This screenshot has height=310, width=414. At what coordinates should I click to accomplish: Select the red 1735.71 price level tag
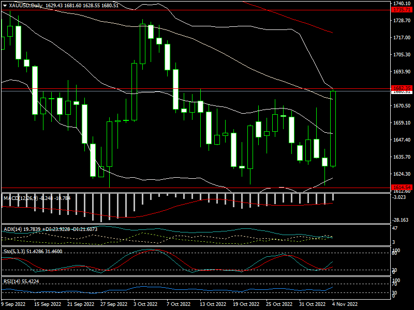[402, 10]
